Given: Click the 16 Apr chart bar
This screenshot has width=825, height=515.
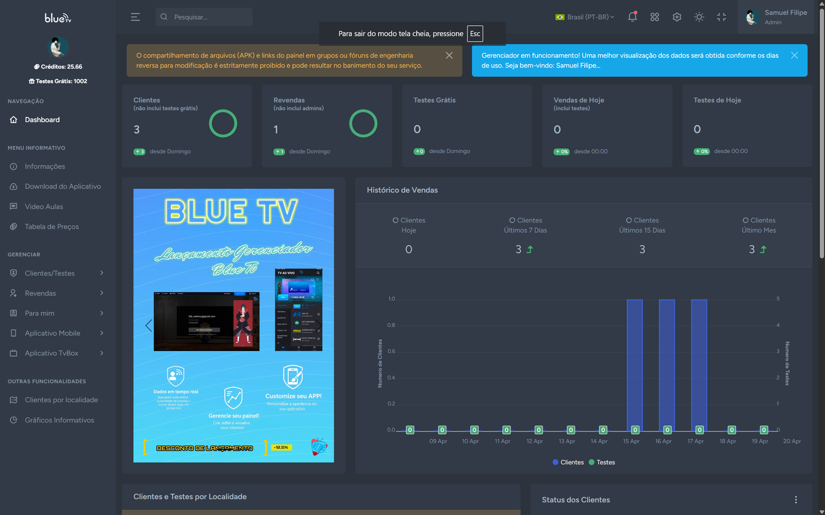Looking at the screenshot, I should pos(667,365).
